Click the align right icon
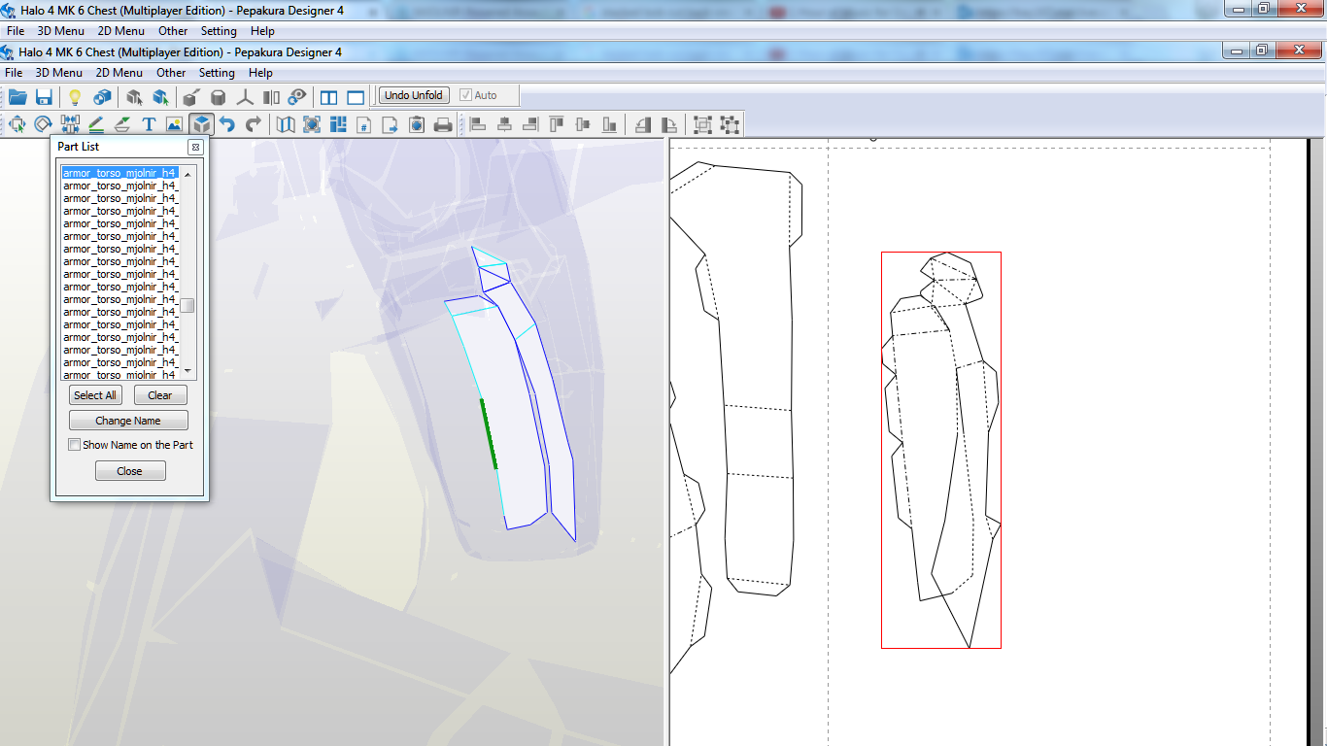This screenshot has width=1327, height=746. tap(530, 124)
